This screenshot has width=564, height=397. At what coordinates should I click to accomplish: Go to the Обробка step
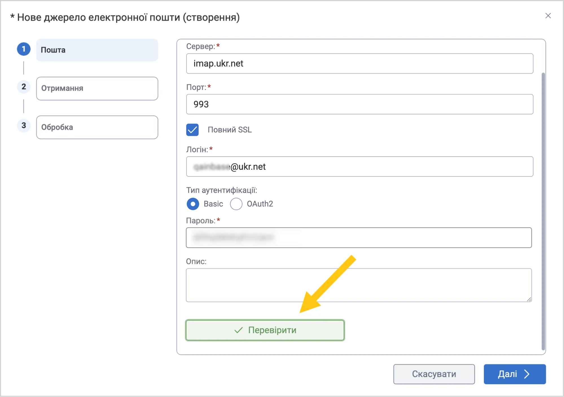97,127
